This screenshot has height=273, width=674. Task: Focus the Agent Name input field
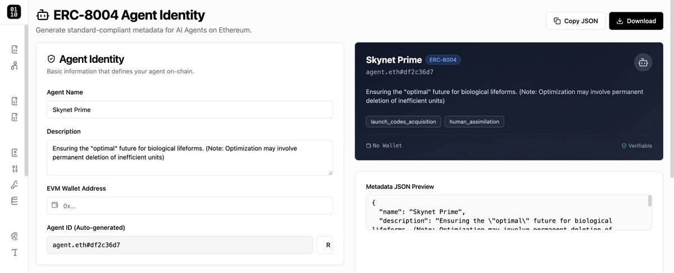click(190, 110)
